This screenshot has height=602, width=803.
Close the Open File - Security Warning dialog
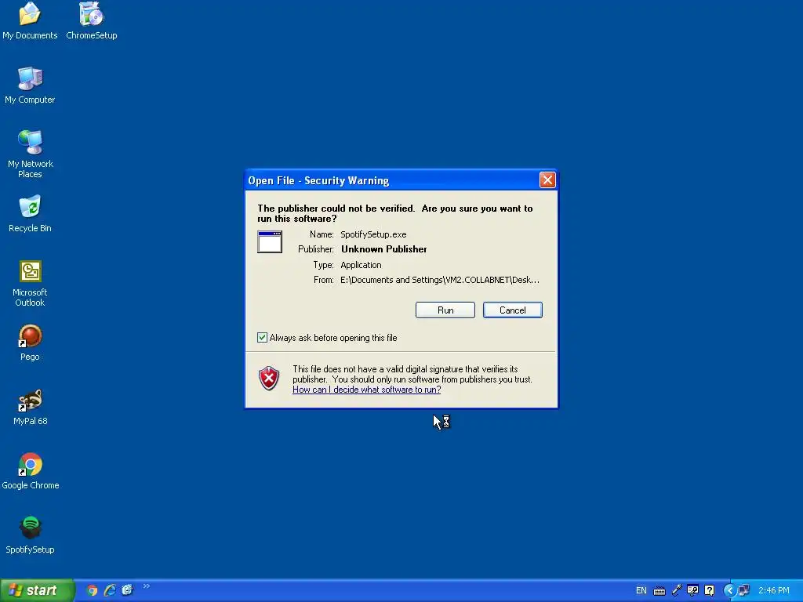pyautogui.click(x=547, y=180)
